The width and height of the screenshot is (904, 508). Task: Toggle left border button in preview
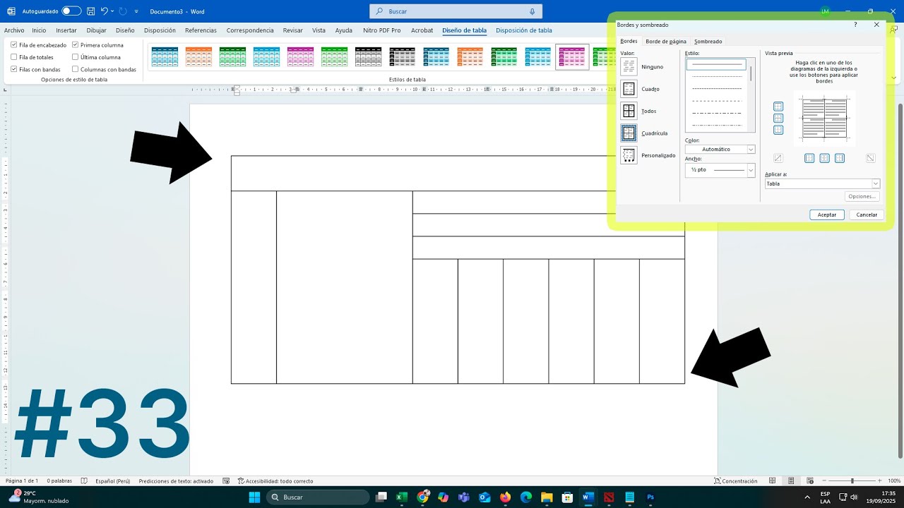(x=809, y=158)
